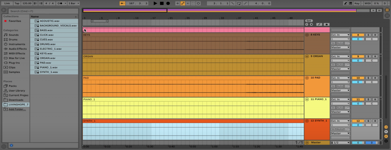Open the 9 ORGAN Master output dropdown
Viewport: 391px width, 150px height.
click(x=340, y=69)
